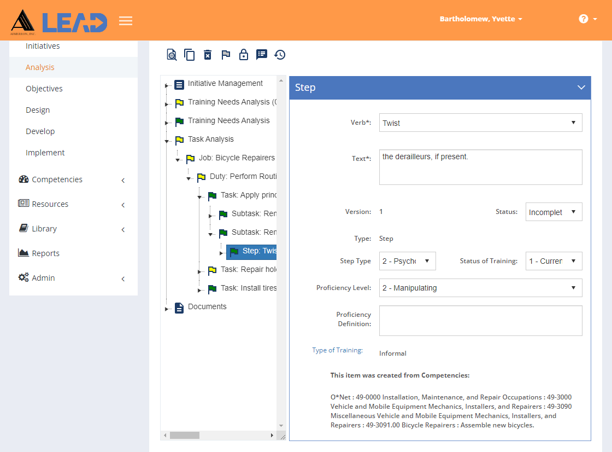Open the Step Type dropdown

coord(407,261)
